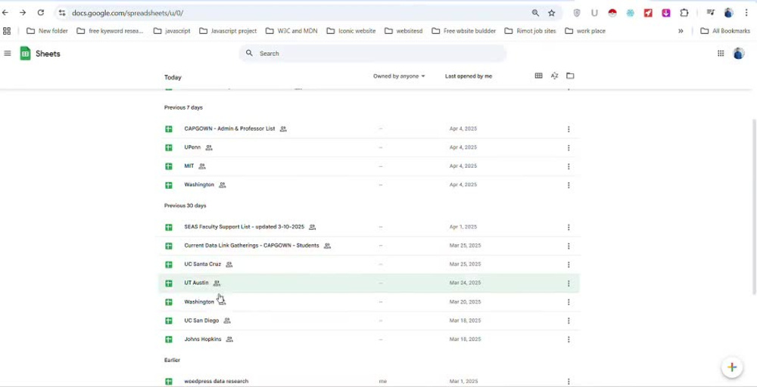Click the green Sheets logo icon

click(25, 54)
